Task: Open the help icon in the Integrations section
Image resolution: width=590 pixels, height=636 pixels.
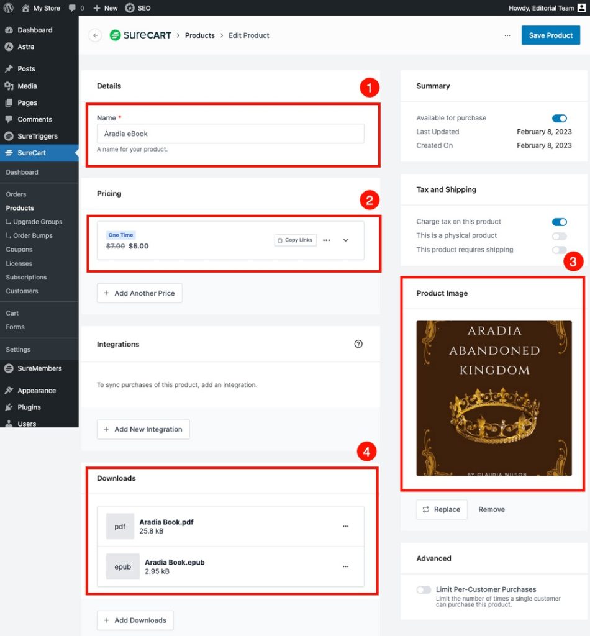Action: (x=358, y=343)
